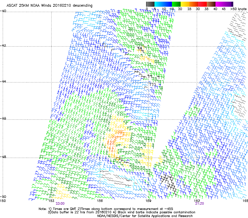Click the -44 latitude axis label

[x=3, y=81]
